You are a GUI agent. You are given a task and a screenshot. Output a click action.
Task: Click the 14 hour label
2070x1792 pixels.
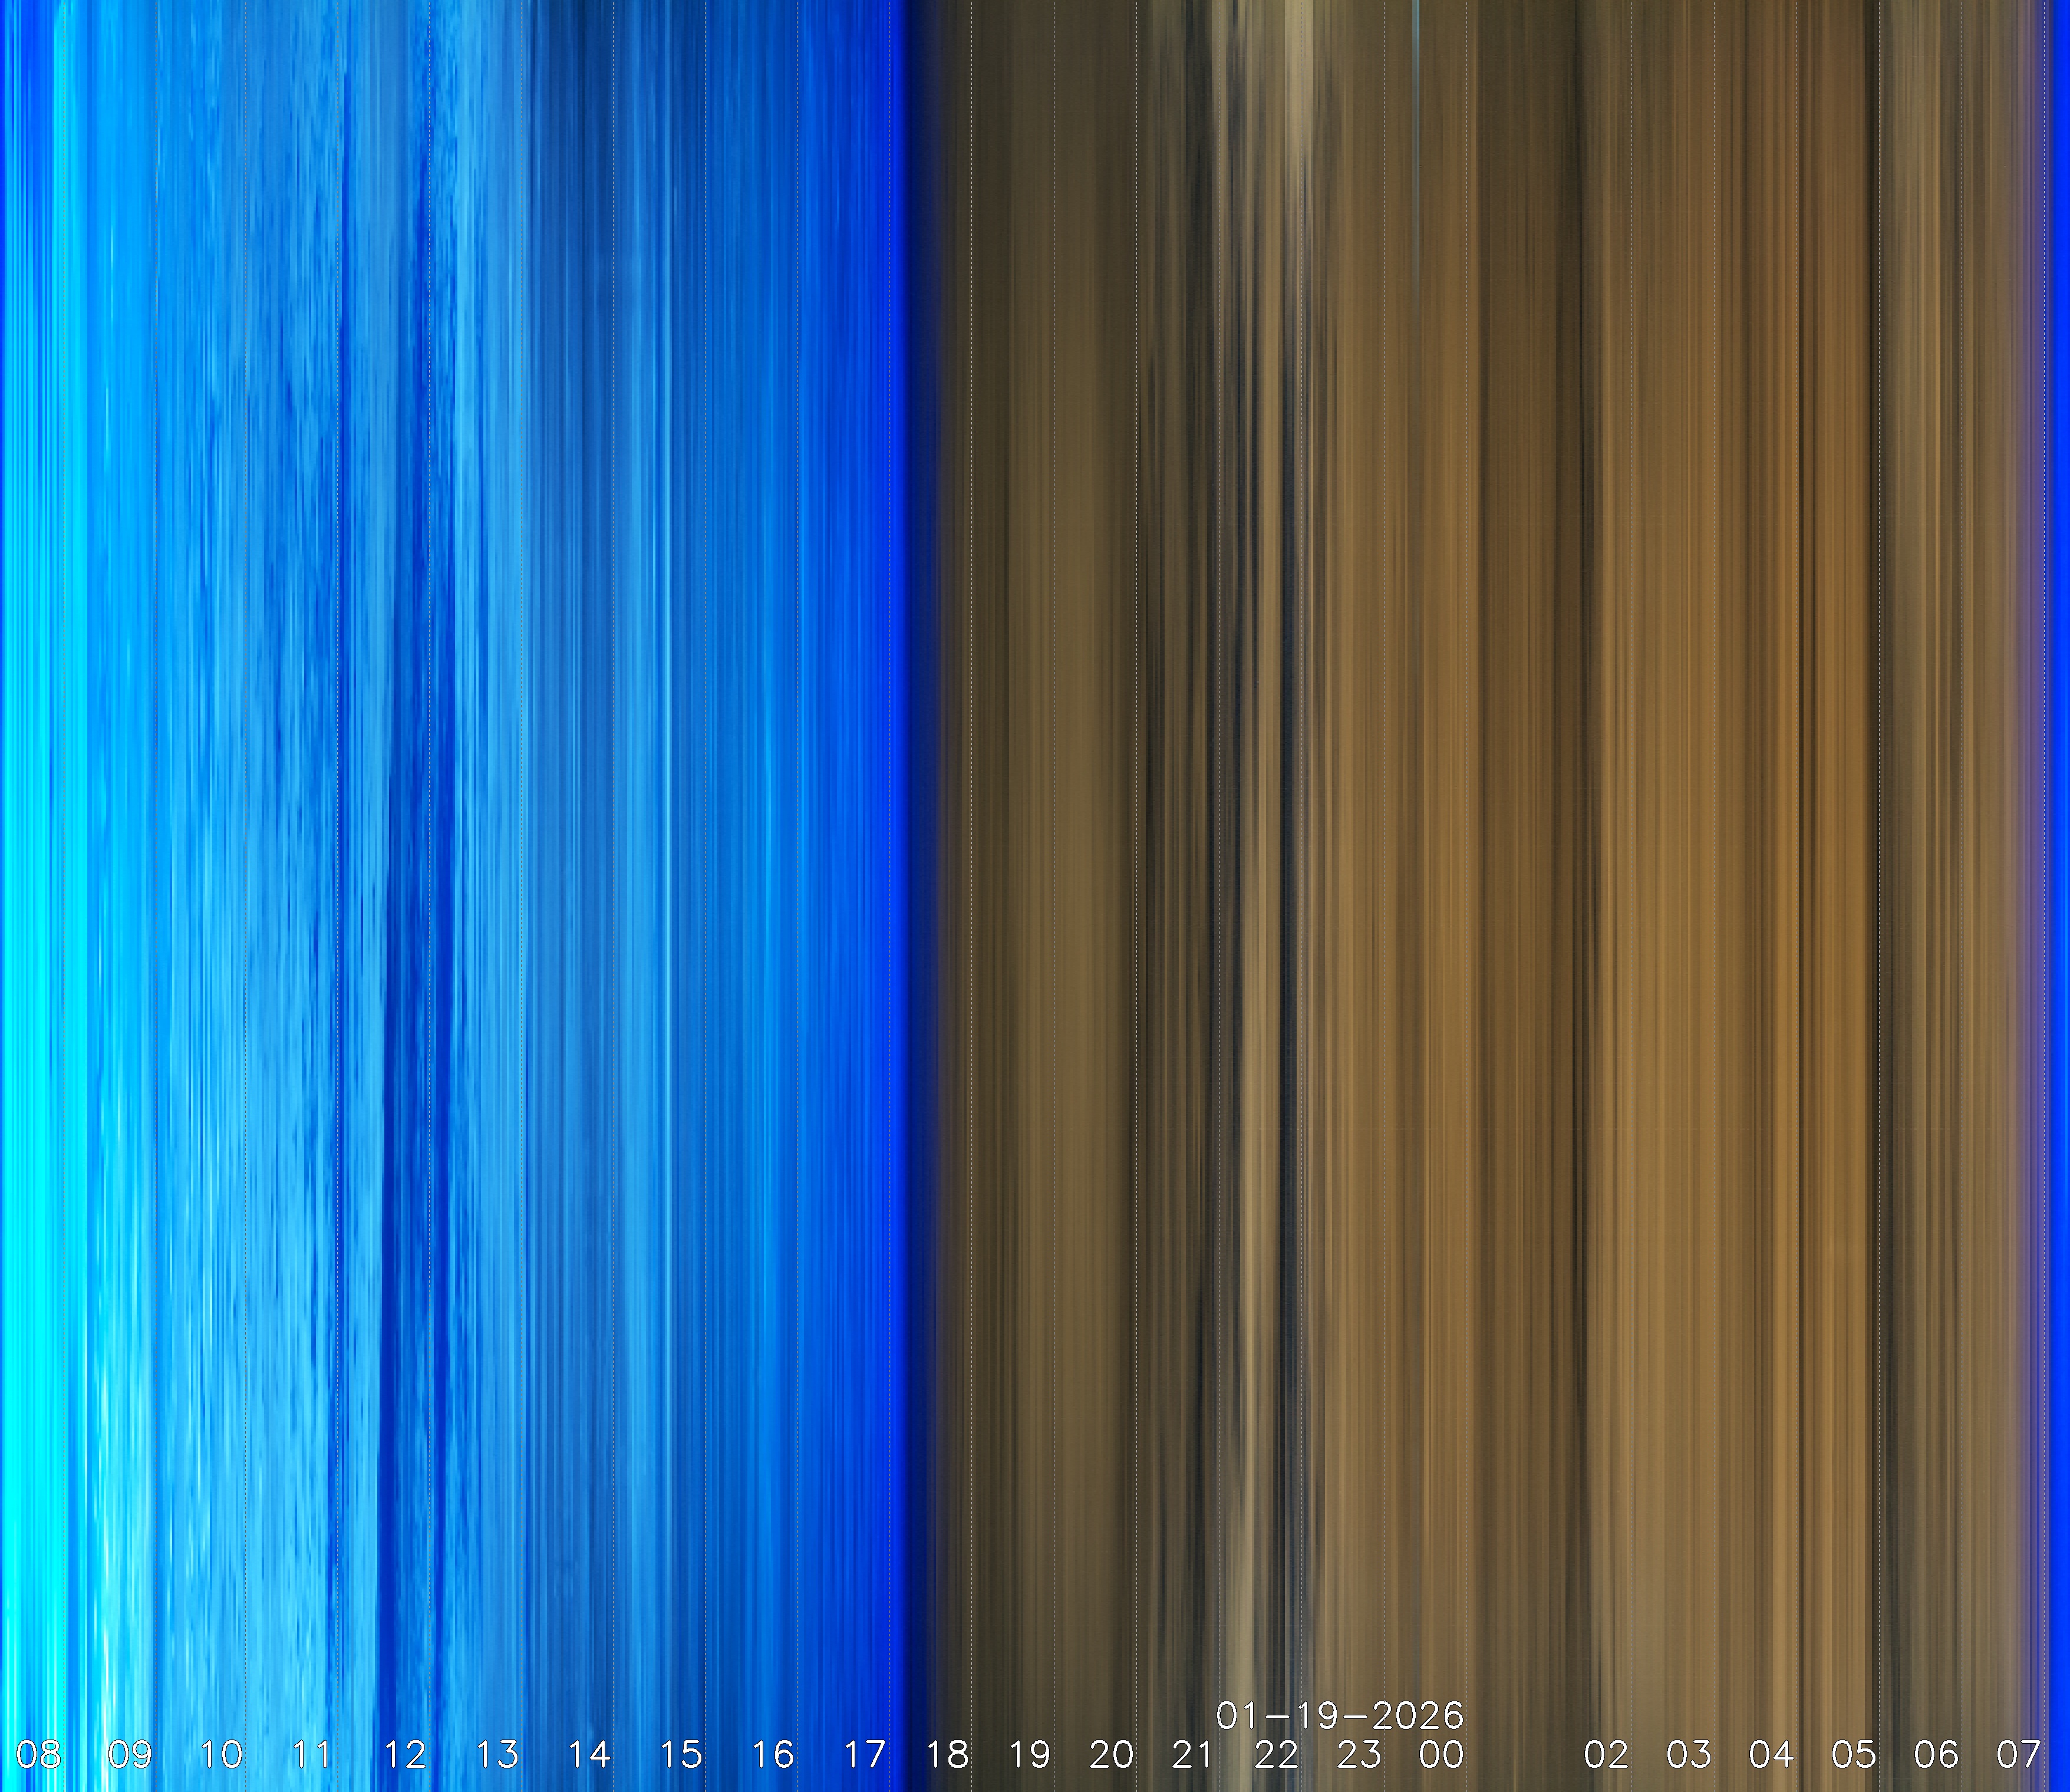click(589, 1754)
